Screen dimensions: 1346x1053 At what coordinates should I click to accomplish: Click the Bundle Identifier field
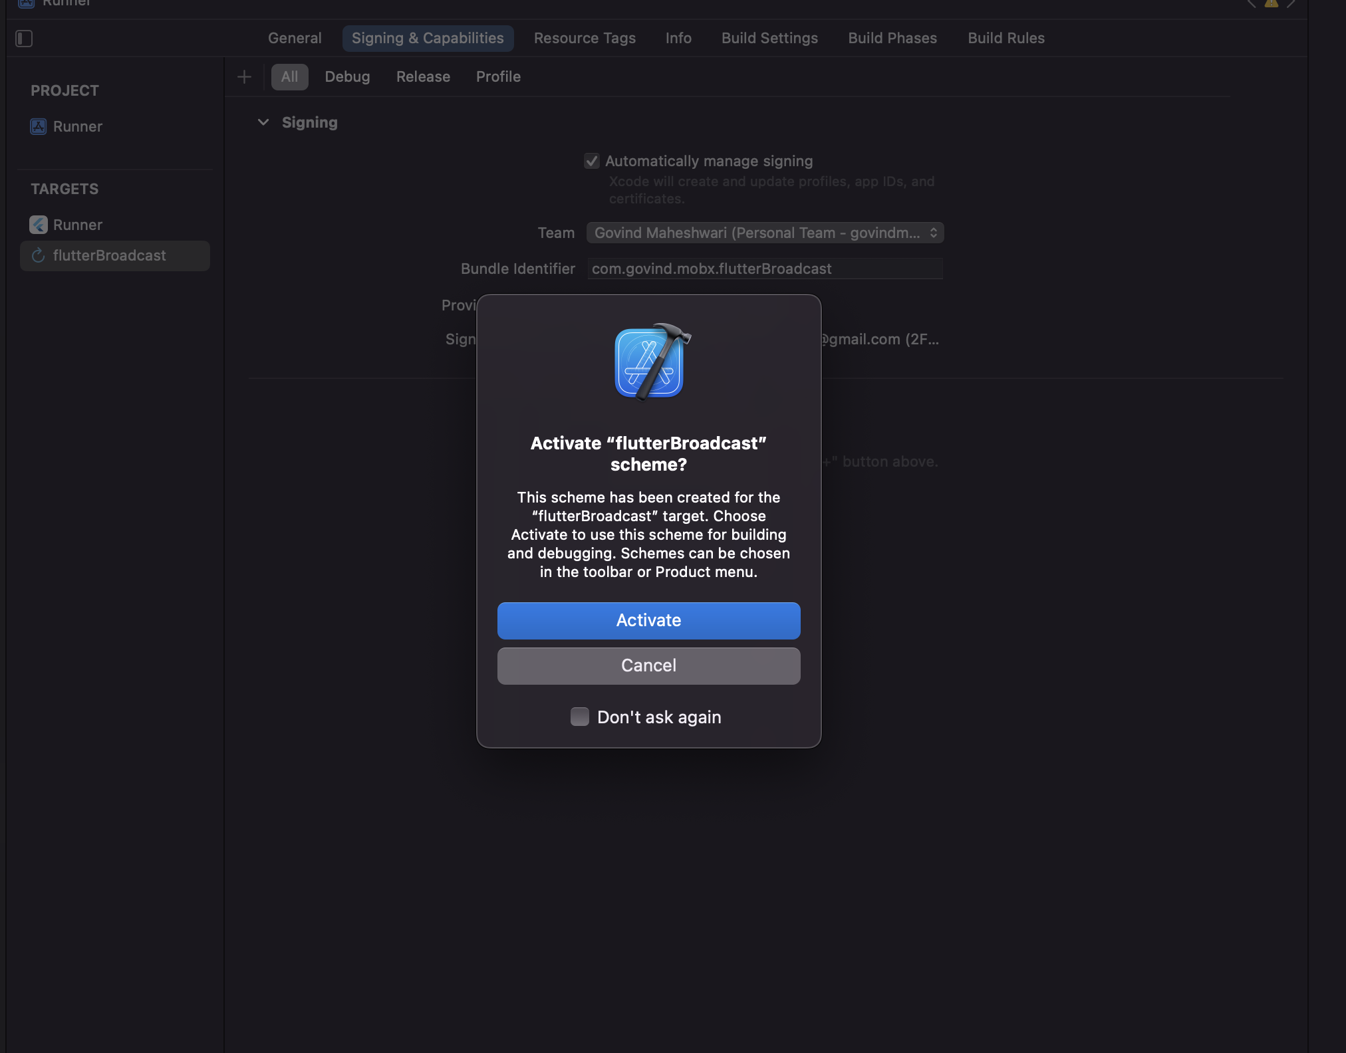pos(764,269)
